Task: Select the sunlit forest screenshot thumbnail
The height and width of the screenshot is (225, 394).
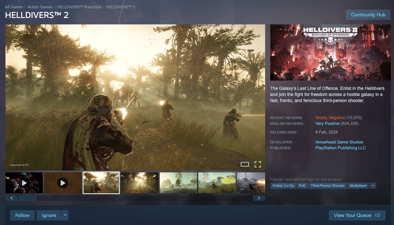Action: coord(140,183)
